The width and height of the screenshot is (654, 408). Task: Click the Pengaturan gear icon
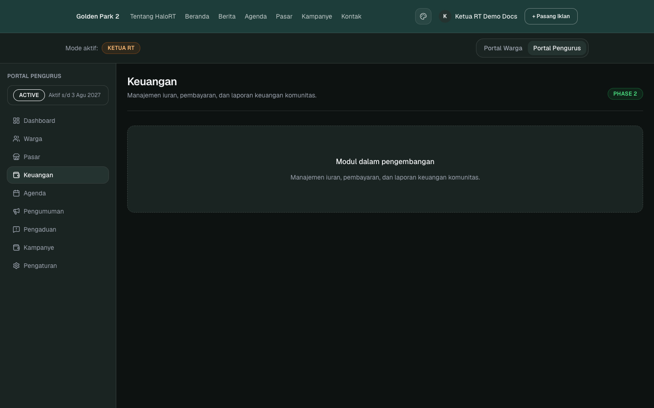click(16, 266)
